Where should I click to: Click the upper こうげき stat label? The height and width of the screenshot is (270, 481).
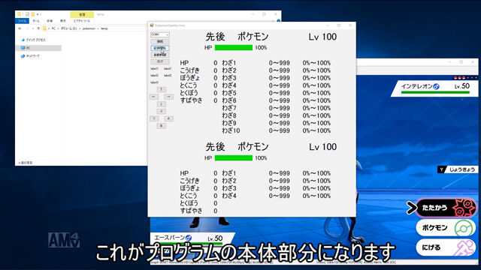click(189, 70)
